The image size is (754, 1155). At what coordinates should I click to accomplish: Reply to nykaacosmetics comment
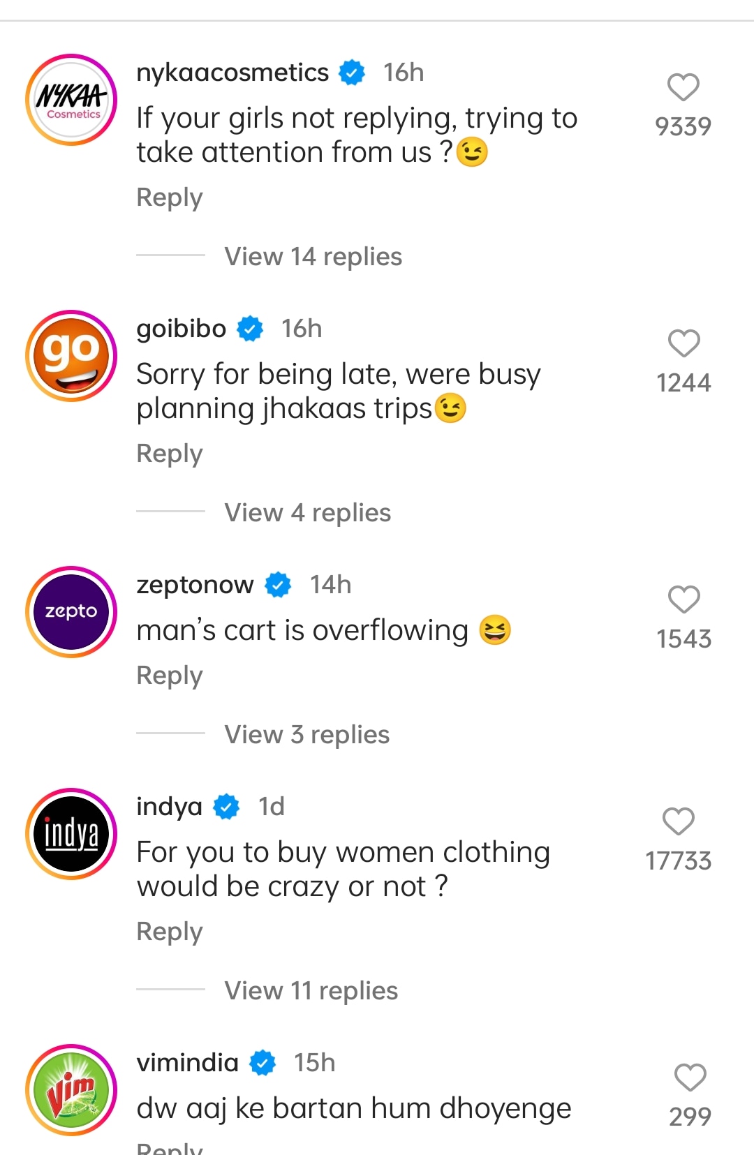pyautogui.click(x=170, y=198)
